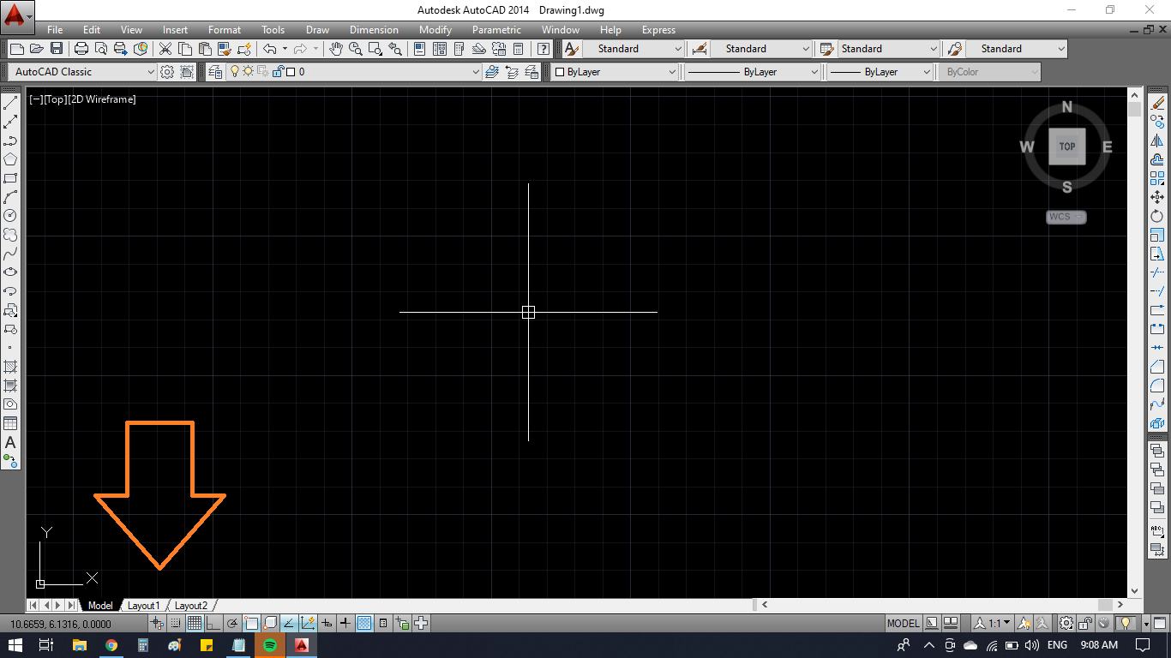Click the Save icon in Standard toolbar
Viewport: 1171px width, 658px height.
57,49
